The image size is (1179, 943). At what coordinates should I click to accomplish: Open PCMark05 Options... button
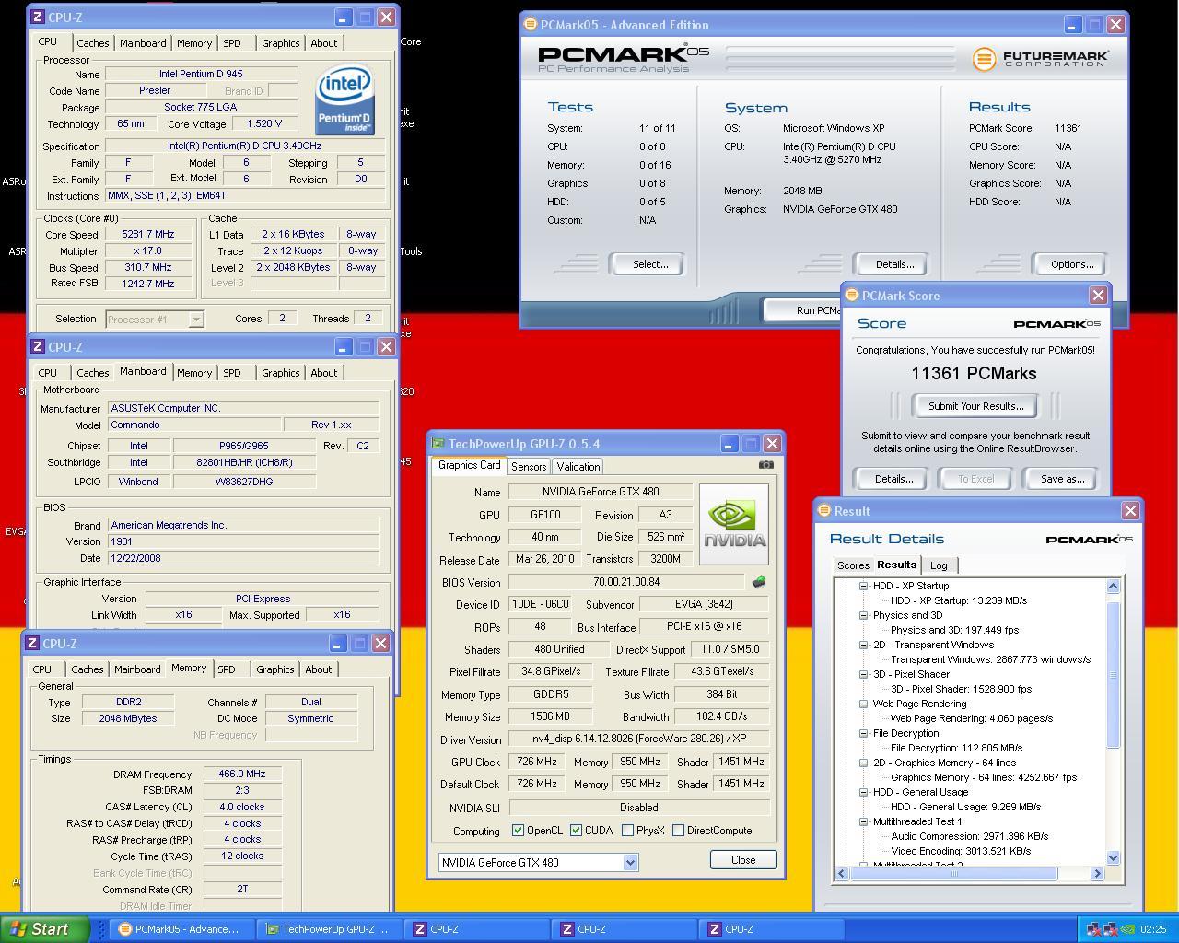1071,264
